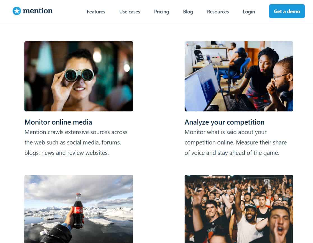Click the Mention crawls extensive sources paragraph
This screenshot has width=313, height=243.
tap(76, 142)
